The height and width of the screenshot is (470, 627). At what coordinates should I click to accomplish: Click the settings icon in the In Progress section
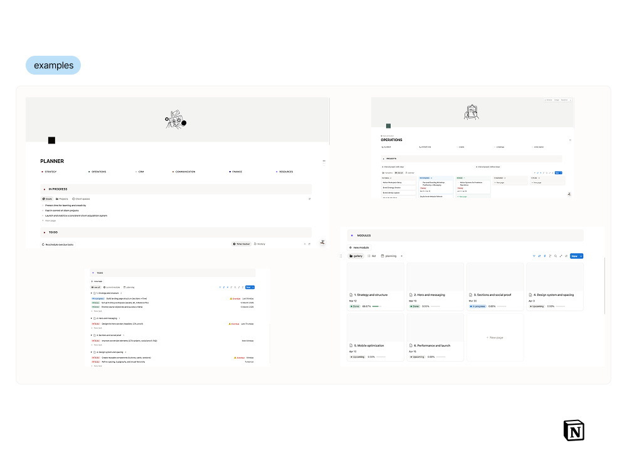[x=310, y=199]
